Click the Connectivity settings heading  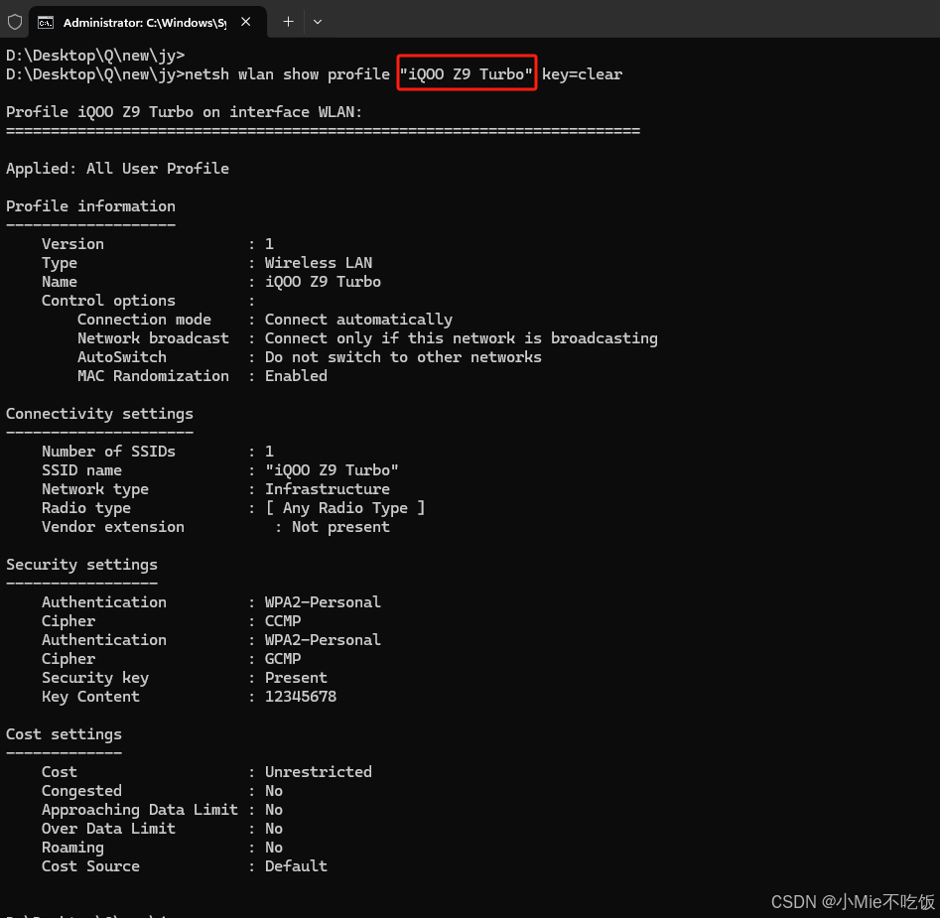[99, 413]
